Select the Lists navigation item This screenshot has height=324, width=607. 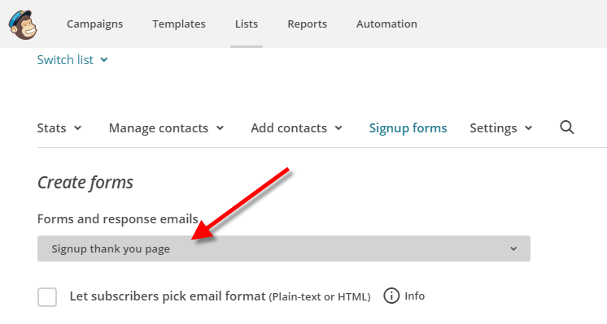point(247,24)
